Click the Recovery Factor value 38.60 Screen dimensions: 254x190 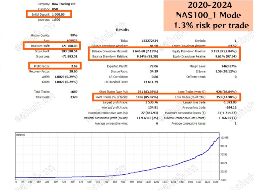pyautogui.click(x=74, y=71)
